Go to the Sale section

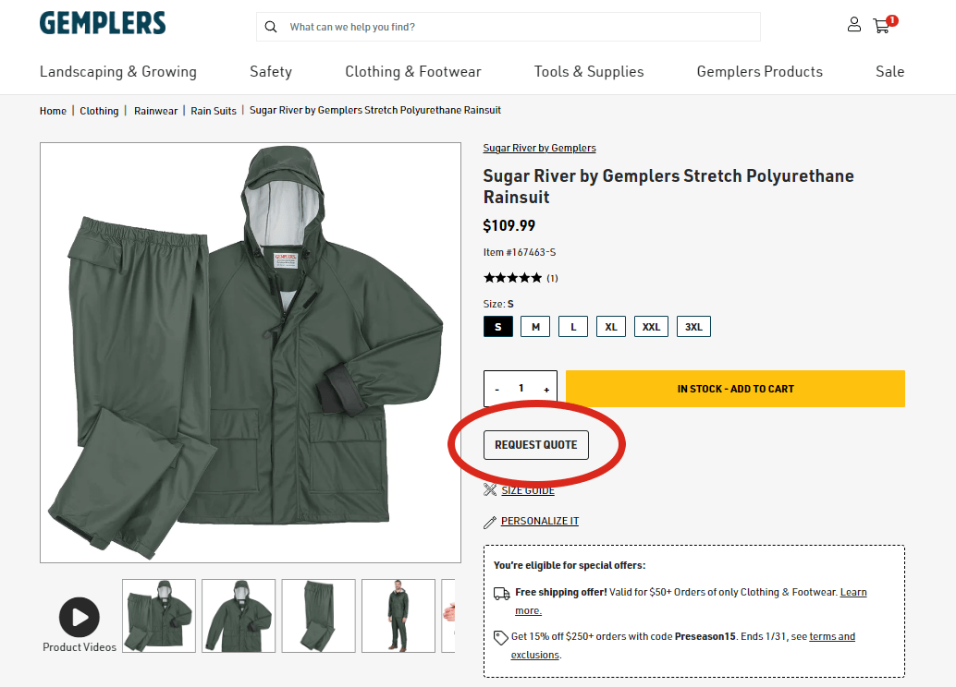click(889, 71)
